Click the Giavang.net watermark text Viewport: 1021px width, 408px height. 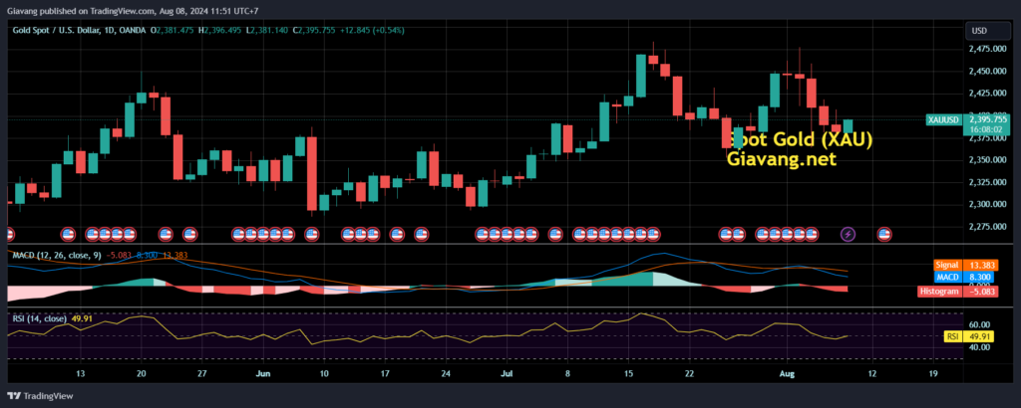click(x=781, y=159)
